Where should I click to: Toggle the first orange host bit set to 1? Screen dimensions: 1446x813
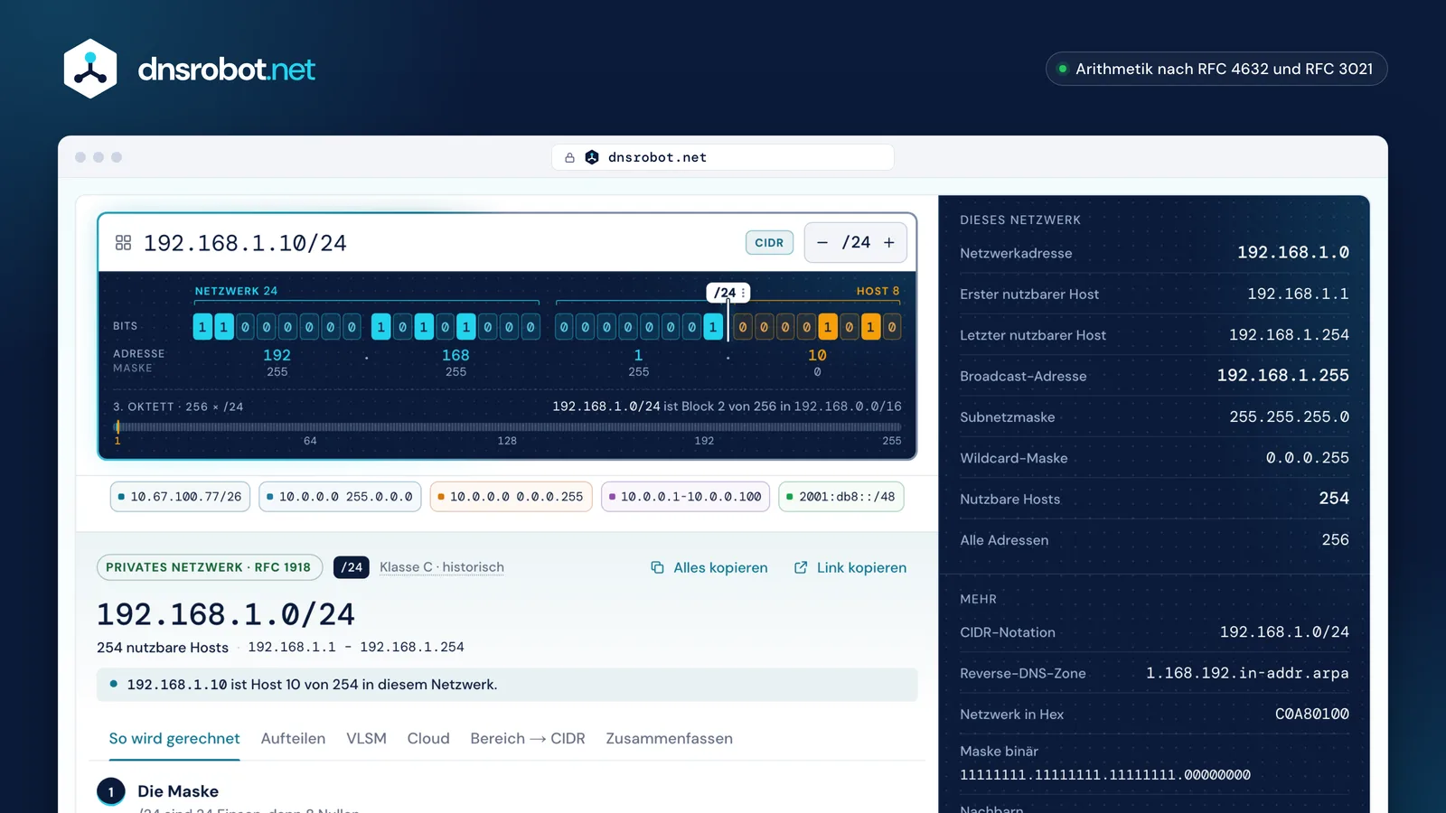pyautogui.click(x=828, y=327)
